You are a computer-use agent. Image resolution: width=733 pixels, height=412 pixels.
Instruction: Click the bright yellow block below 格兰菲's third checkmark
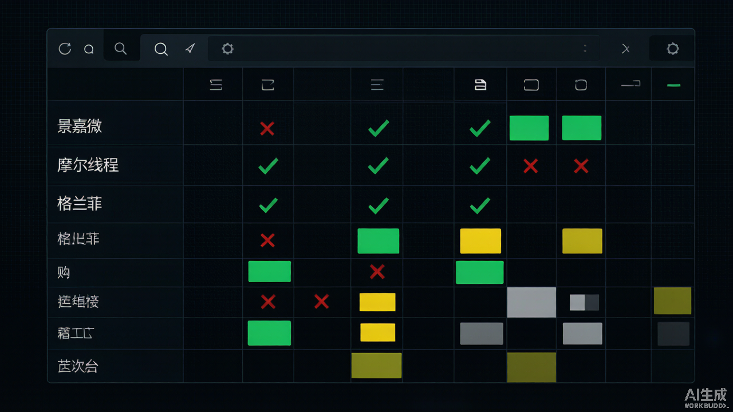pos(480,241)
